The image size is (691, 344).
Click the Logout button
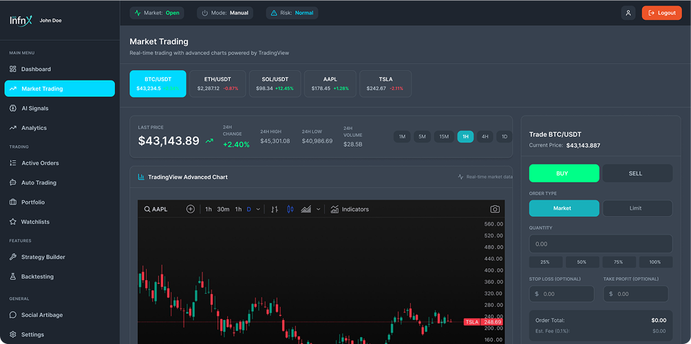coord(661,13)
